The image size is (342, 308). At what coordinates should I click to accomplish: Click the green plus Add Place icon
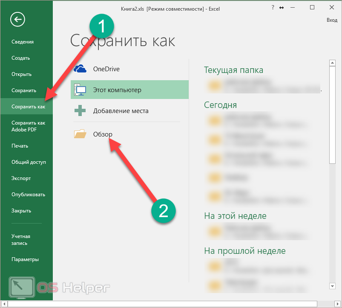80,110
